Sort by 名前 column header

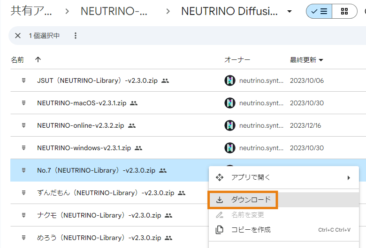pyautogui.click(x=17, y=60)
